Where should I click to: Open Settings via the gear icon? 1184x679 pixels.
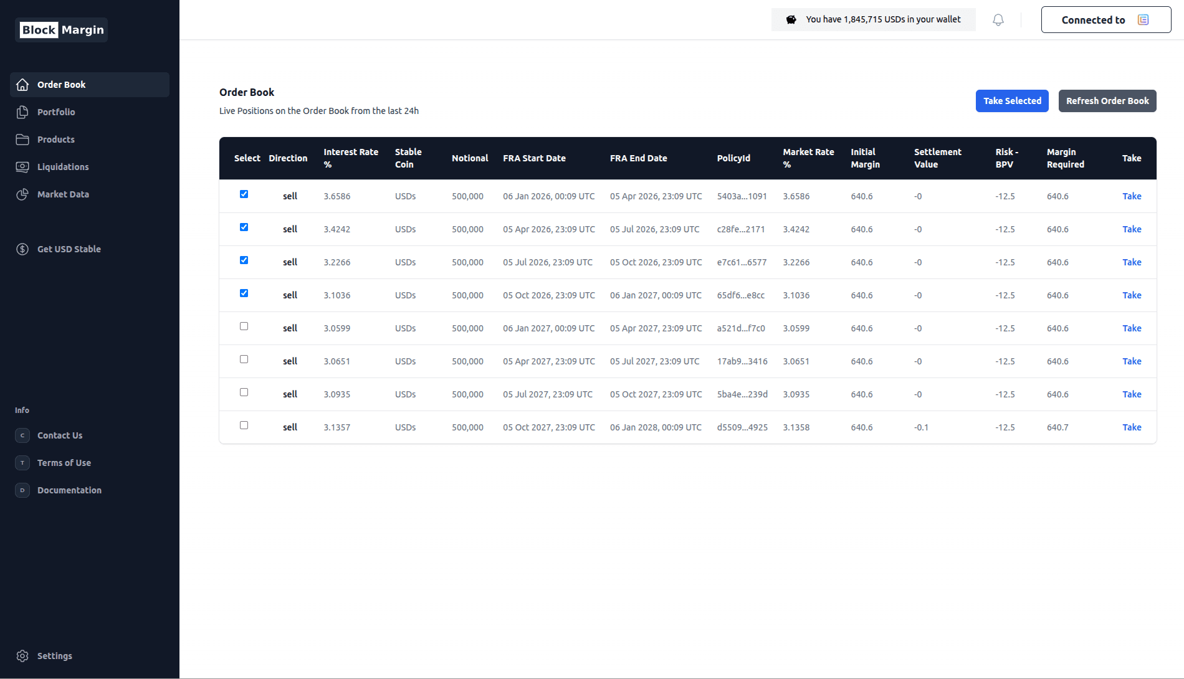[22, 656]
